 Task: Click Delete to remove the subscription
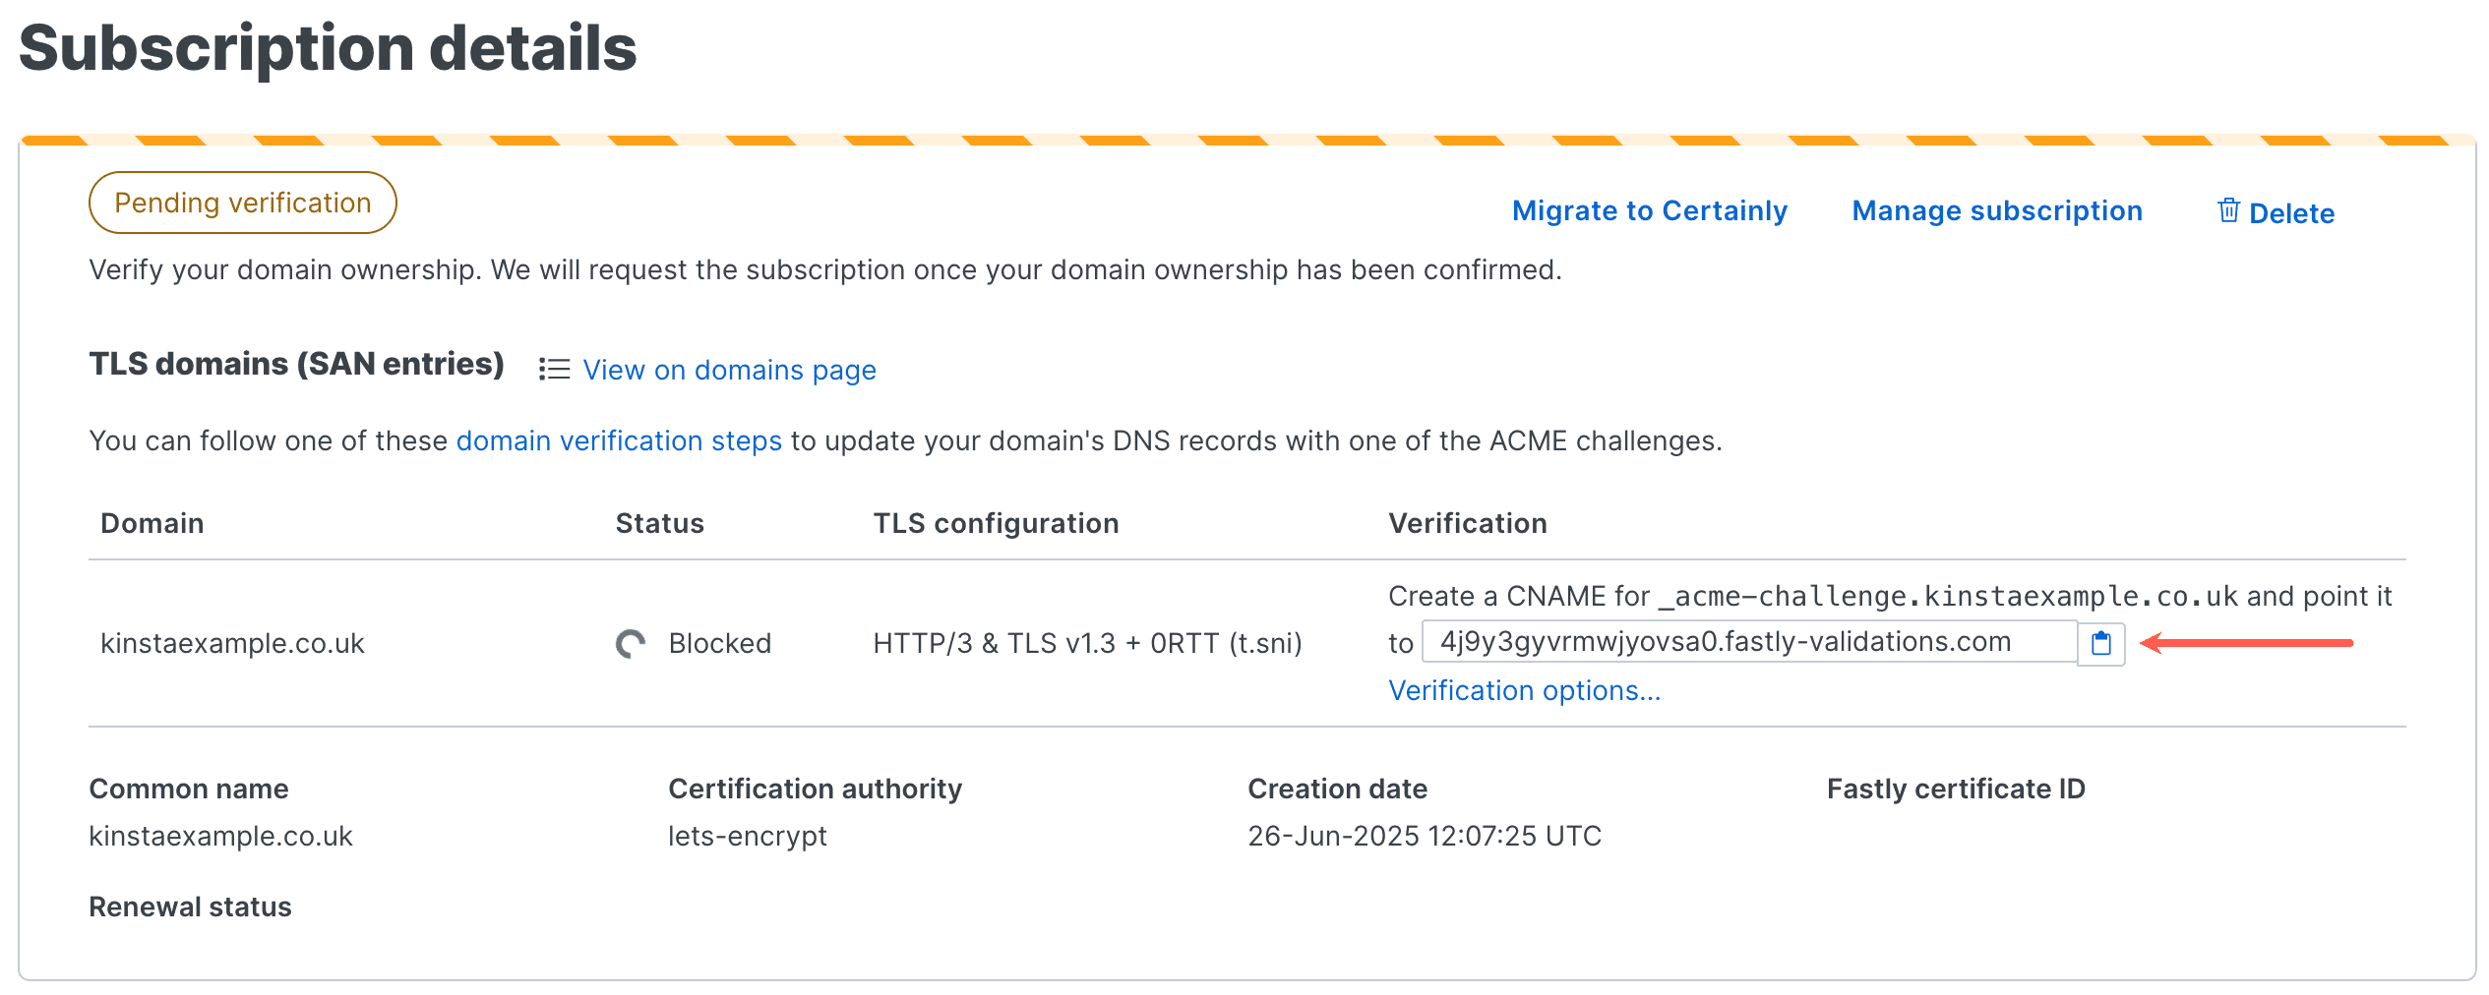[x=2293, y=212]
